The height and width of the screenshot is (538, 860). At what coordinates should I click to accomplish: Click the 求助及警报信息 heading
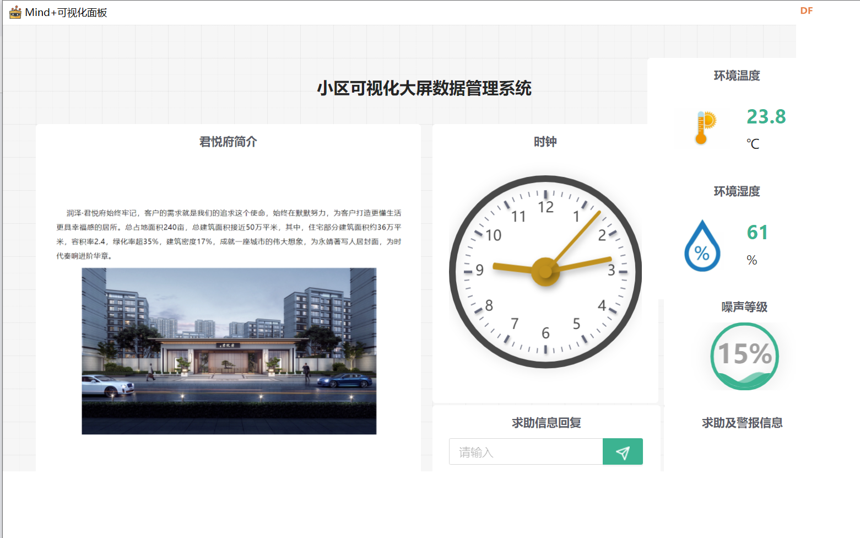coord(742,423)
